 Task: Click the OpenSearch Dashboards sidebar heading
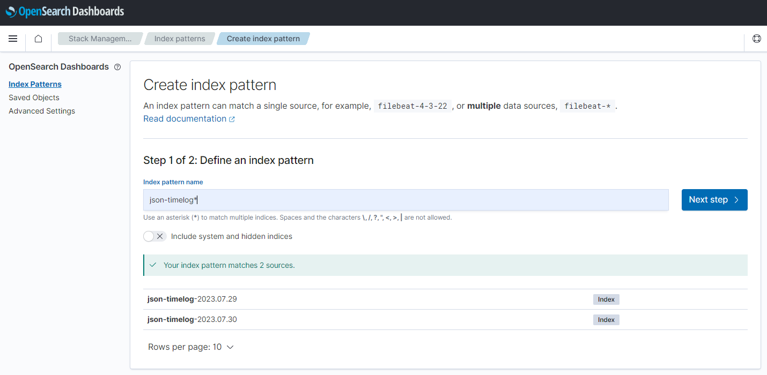(x=58, y=67)
